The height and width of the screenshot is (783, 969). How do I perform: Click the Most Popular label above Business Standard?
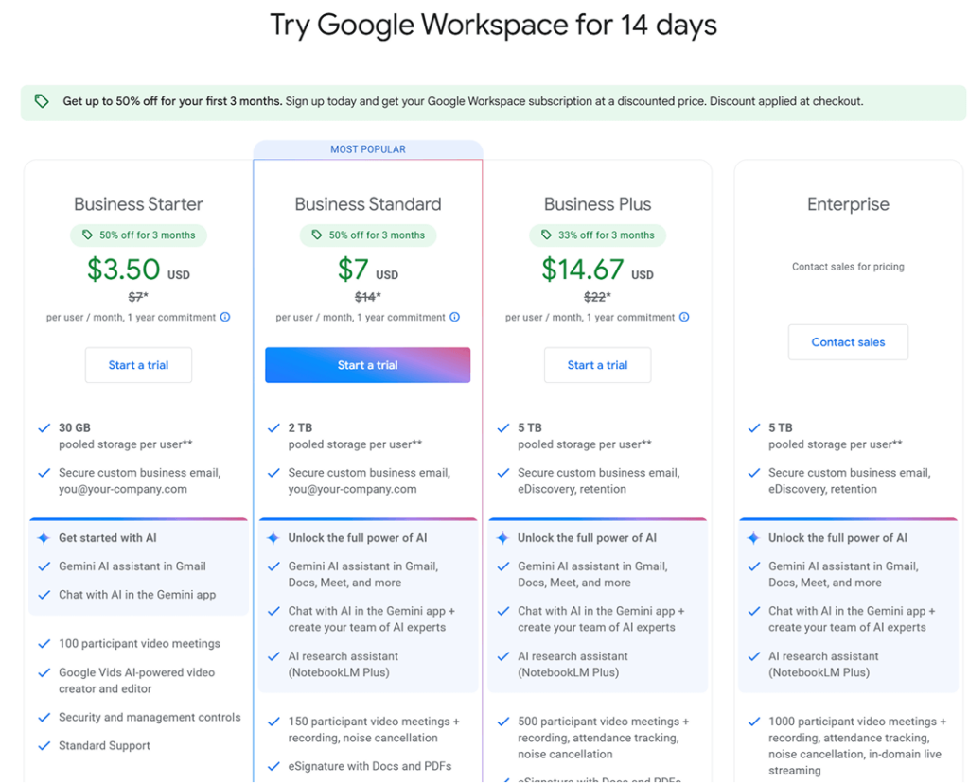[368, 149]
